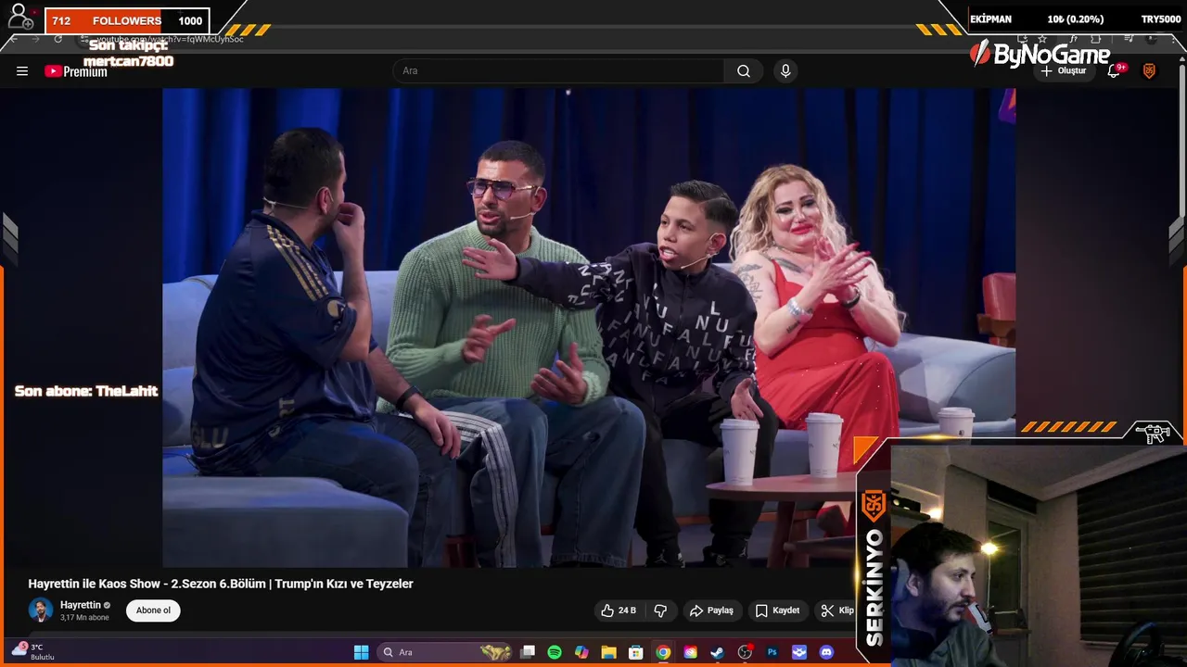The height and width of the screenshot is (667, 1187).
Task: Open Microsoft Store from the taskbar
Action: (636, 652)
